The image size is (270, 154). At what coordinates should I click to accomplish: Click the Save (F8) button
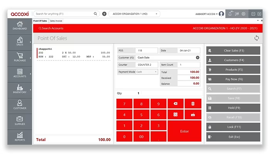click(233, 98)
